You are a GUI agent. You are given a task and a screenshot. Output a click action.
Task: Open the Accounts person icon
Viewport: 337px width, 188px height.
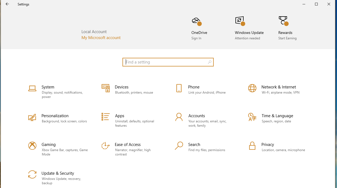[179, 117]
